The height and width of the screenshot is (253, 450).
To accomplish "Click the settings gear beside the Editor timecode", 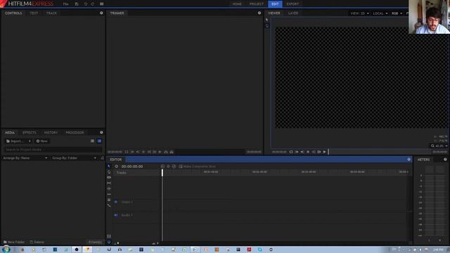I will (116, 167).
